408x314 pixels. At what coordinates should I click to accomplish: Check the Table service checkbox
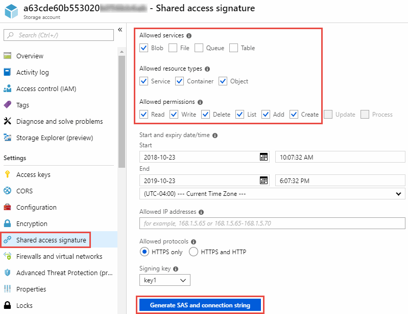(234, 48)
